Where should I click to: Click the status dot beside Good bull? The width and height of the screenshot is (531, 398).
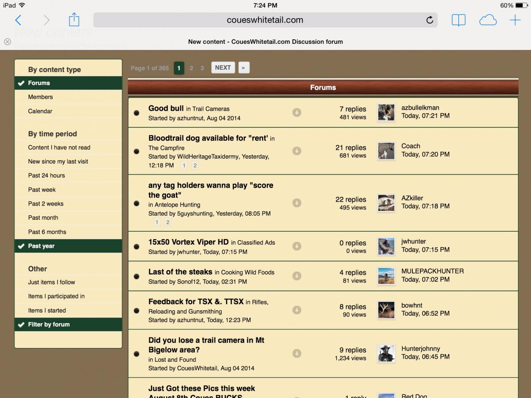(x=137, y=113)
